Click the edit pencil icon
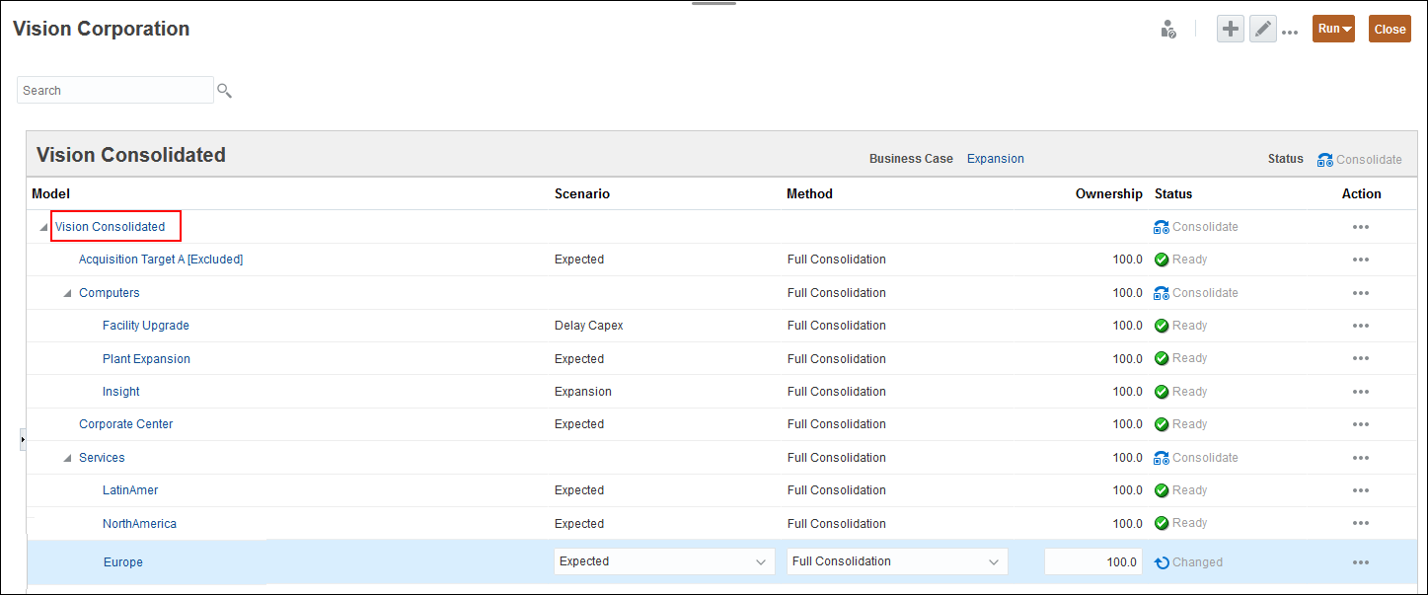This screenshot has height=595, width=1428. coord(1262,30)
